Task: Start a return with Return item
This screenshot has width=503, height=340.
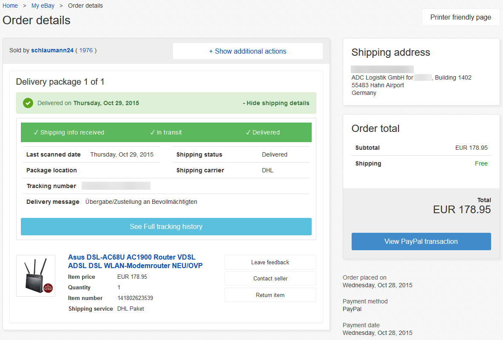Action: (270, 295)
